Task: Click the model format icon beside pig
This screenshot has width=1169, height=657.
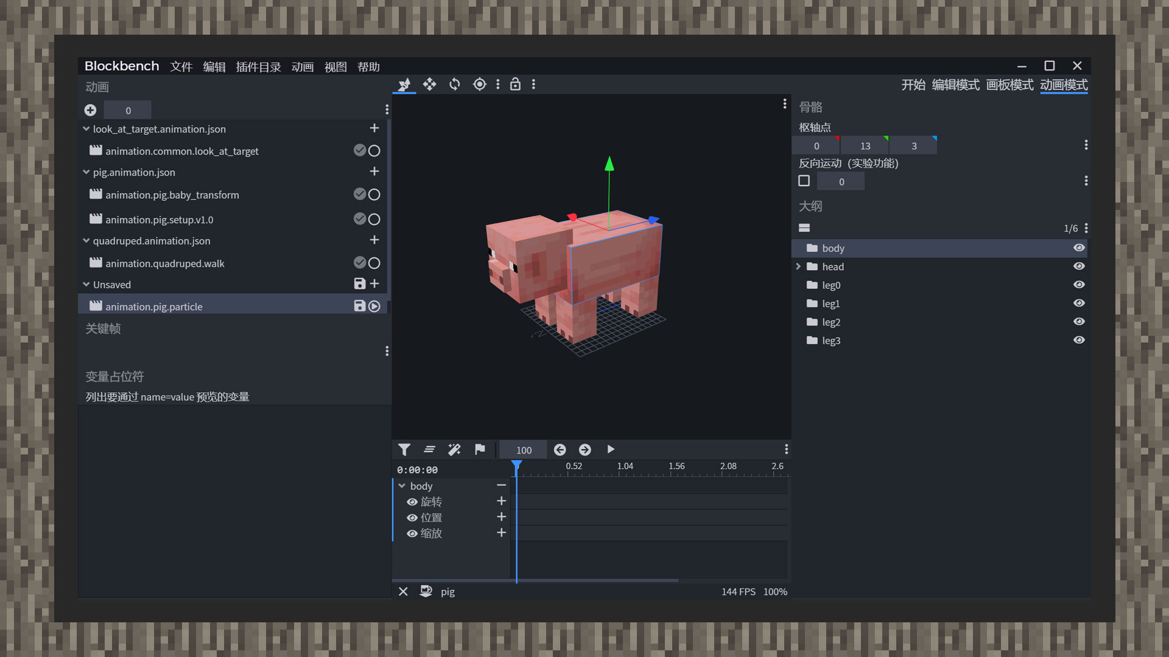Action: point(426,591)
